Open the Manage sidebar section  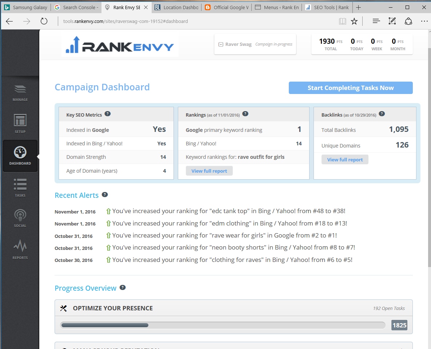click(20, 93)
